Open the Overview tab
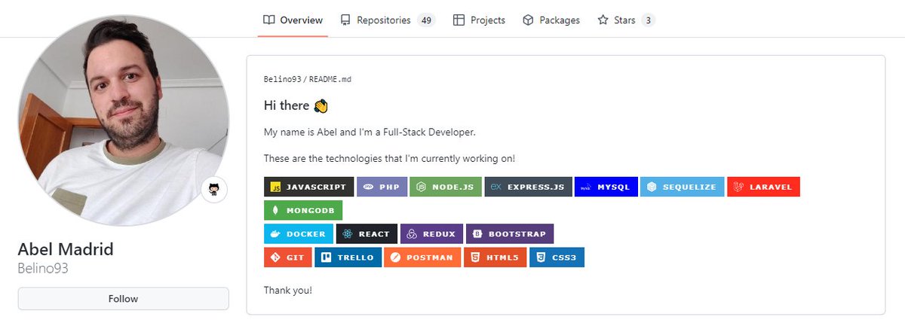Screen dimensions: 905x320 [293, 20]
